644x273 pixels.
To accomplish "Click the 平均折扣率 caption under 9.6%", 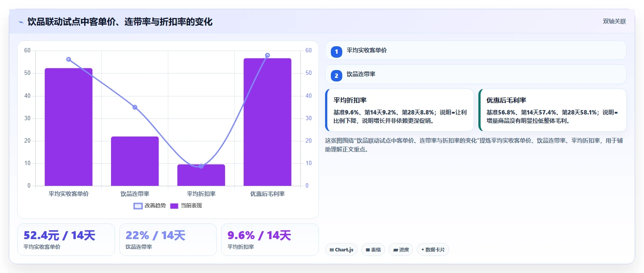I will point(241,247).
